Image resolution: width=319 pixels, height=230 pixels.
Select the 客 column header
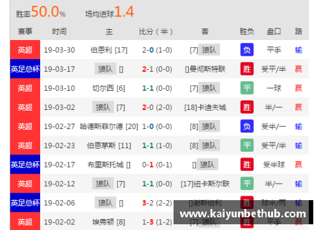pos(205,32)
